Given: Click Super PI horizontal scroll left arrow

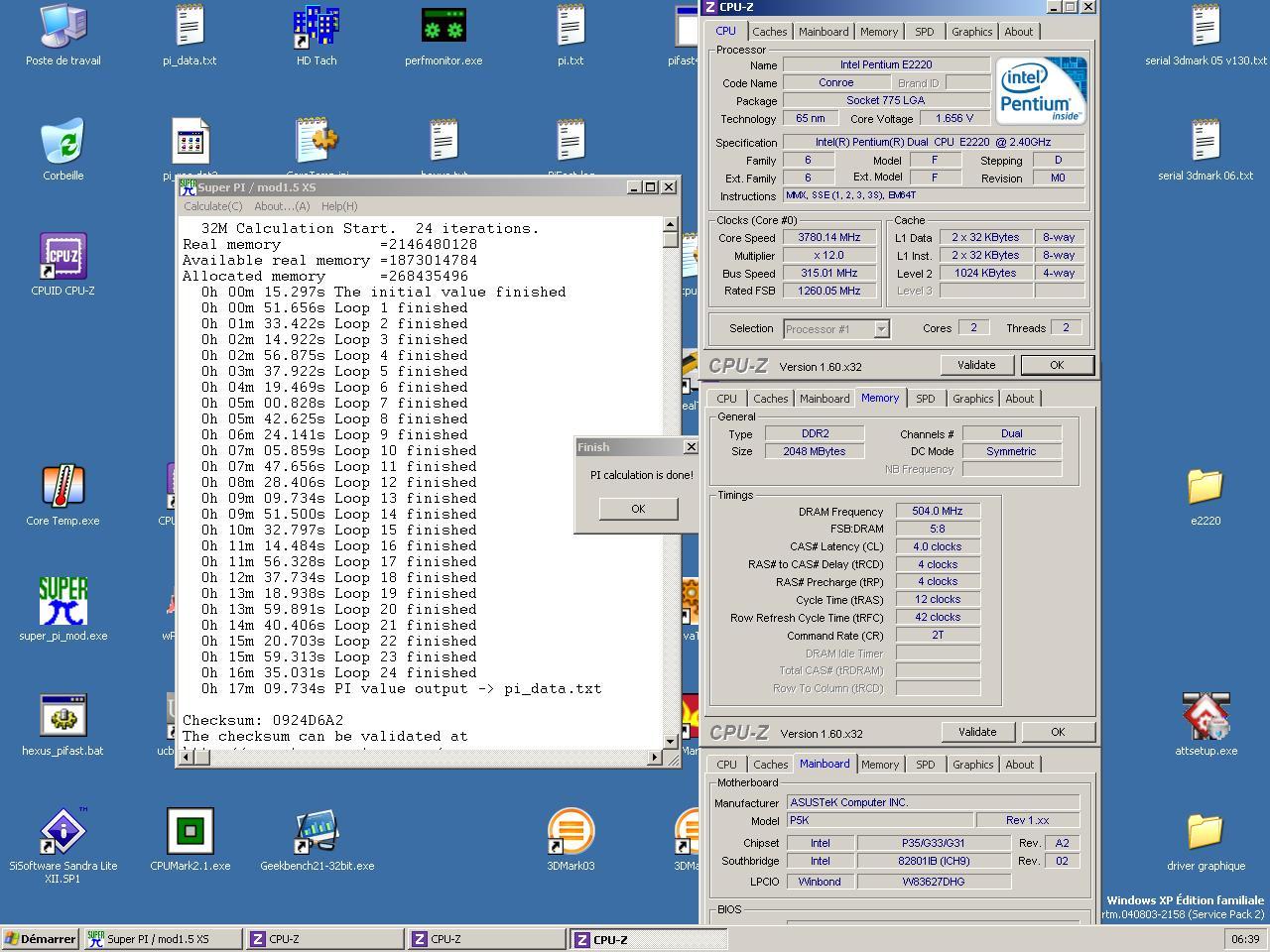Looking at the screenshot, I should point(186,757).
